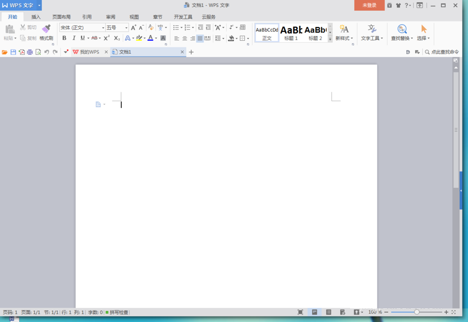Save document with the floppy disk icon
468x322 pixels.
pyautogui.click(x=13, y=52)
